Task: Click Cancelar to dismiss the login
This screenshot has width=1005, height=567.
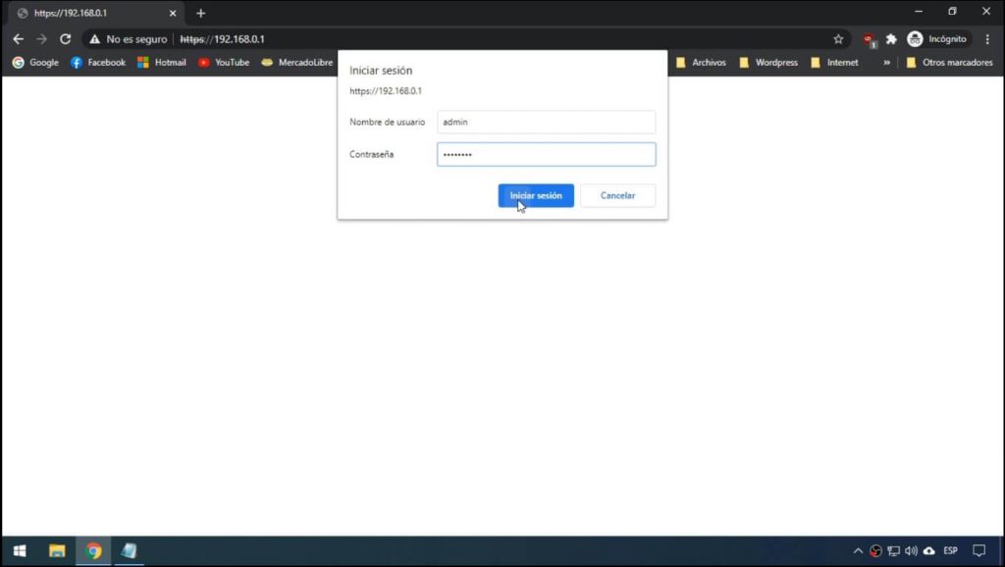Action: point(617,195)
